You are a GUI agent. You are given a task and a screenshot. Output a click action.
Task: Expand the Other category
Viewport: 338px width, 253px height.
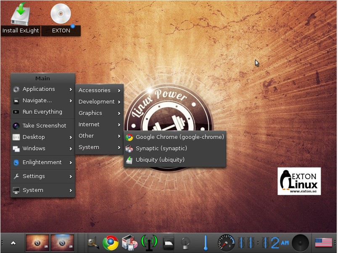(x=99, y=136)
